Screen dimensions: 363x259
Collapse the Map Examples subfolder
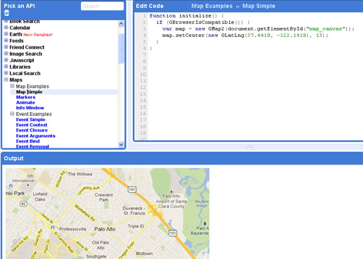12,86
